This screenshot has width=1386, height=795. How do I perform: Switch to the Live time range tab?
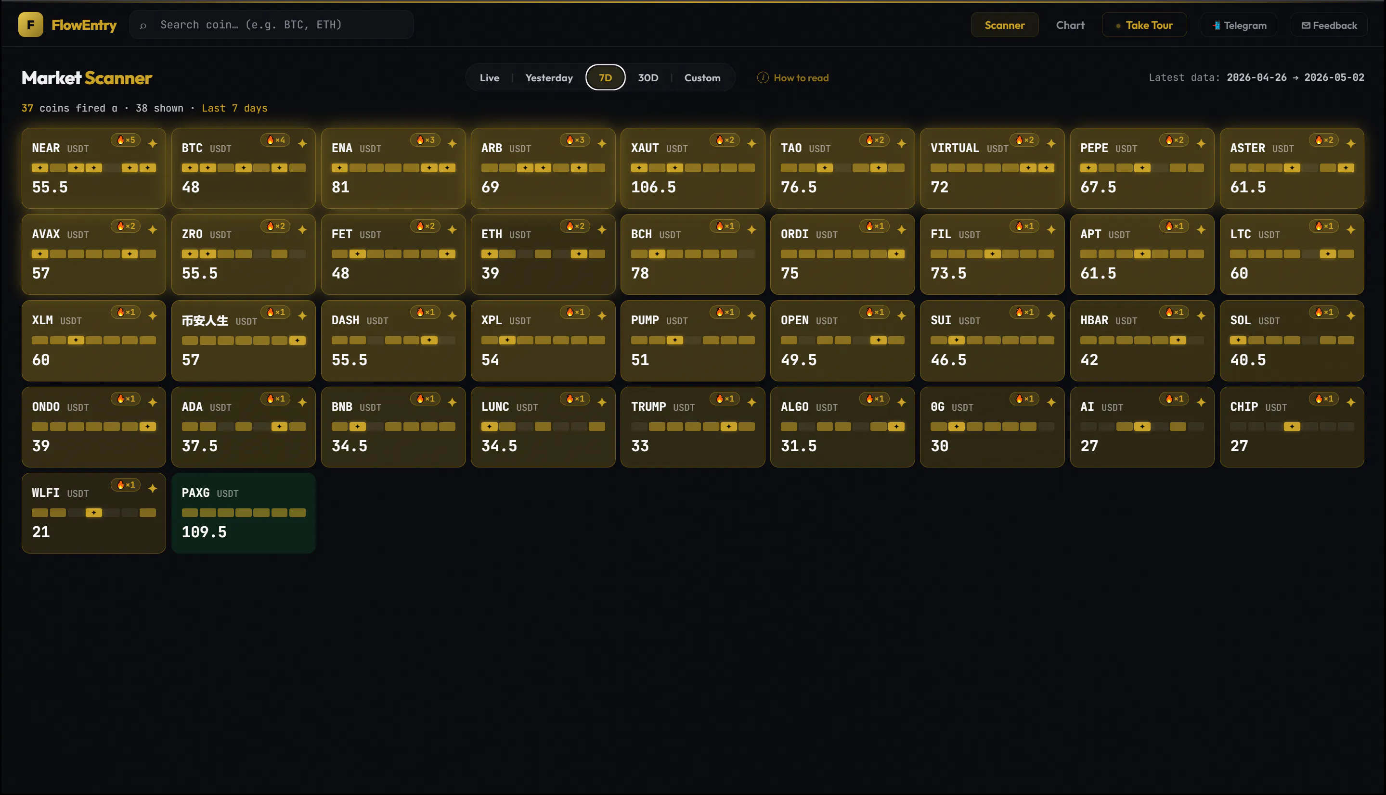pos(489,77)
